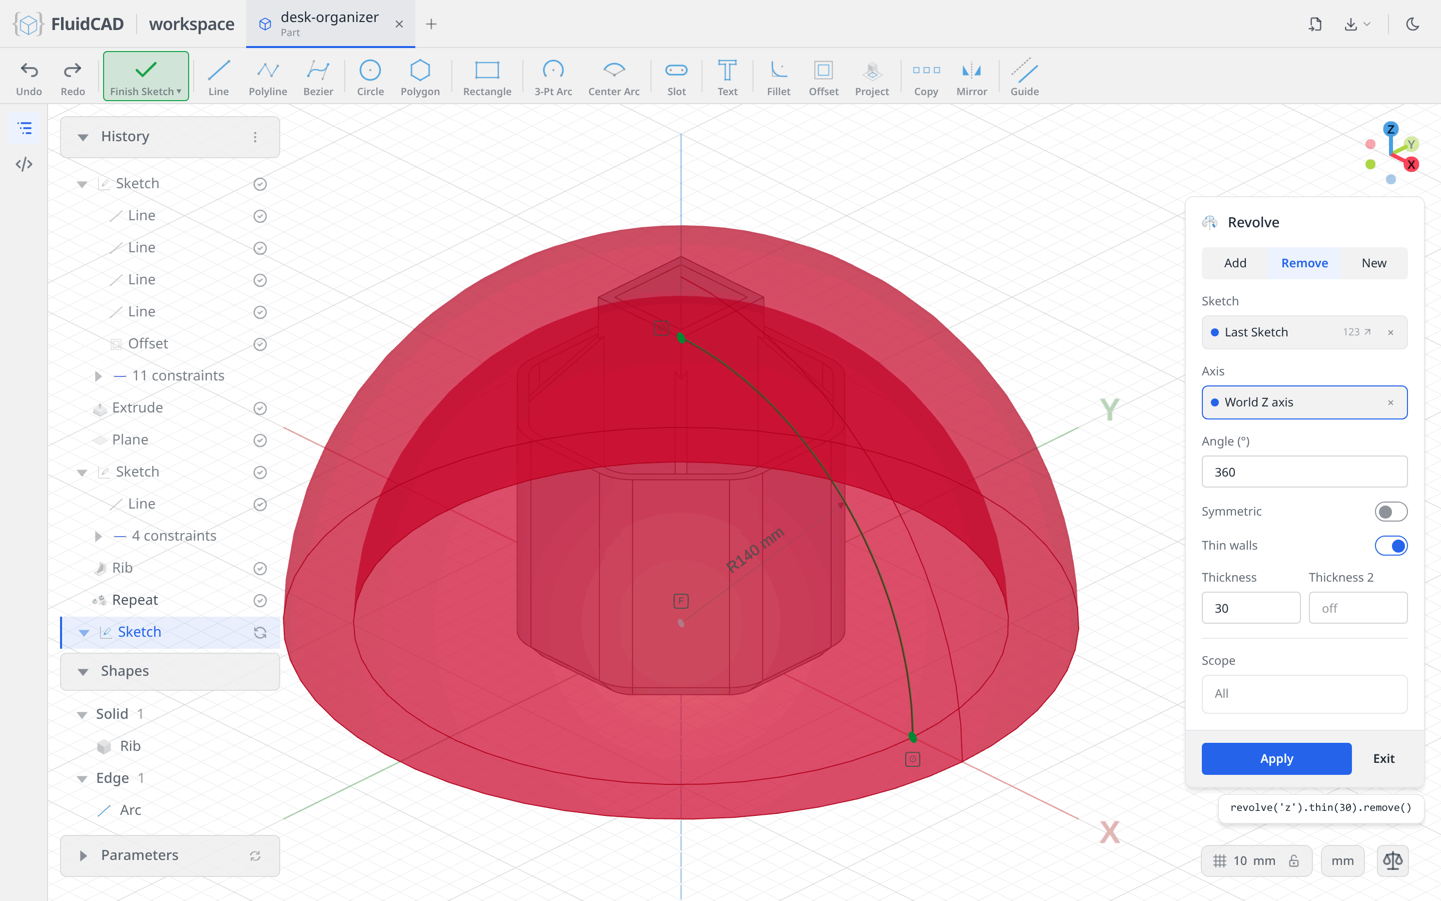Open the code view sidebar icon
Viewport: 1441px width, 901px height.
tap(24, 164)
